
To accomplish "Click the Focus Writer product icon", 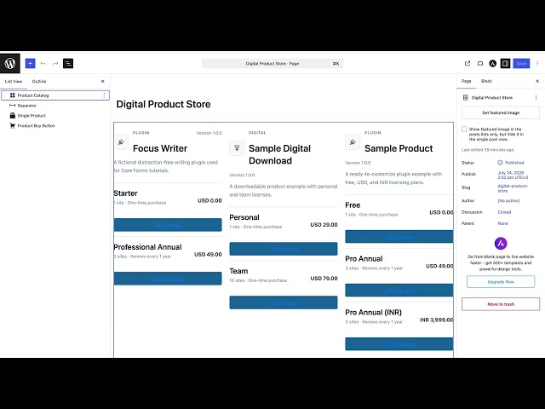I will point(121,142).
